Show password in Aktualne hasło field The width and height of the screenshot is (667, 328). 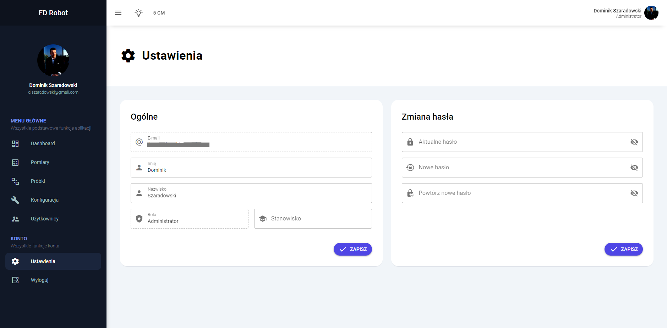tap(634, 142)
